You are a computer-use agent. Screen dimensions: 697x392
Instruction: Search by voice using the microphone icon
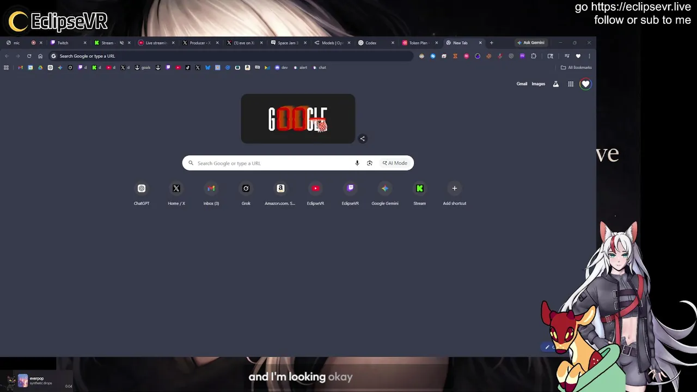357,163
